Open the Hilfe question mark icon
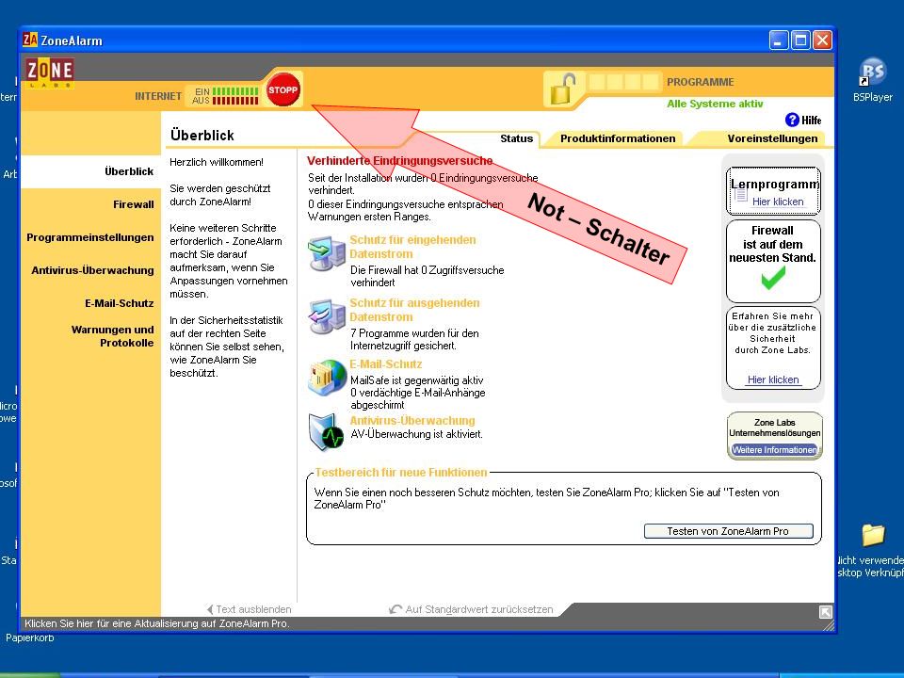Image resolution: width=904 pixels, height=678 pixels. [792, 120]
